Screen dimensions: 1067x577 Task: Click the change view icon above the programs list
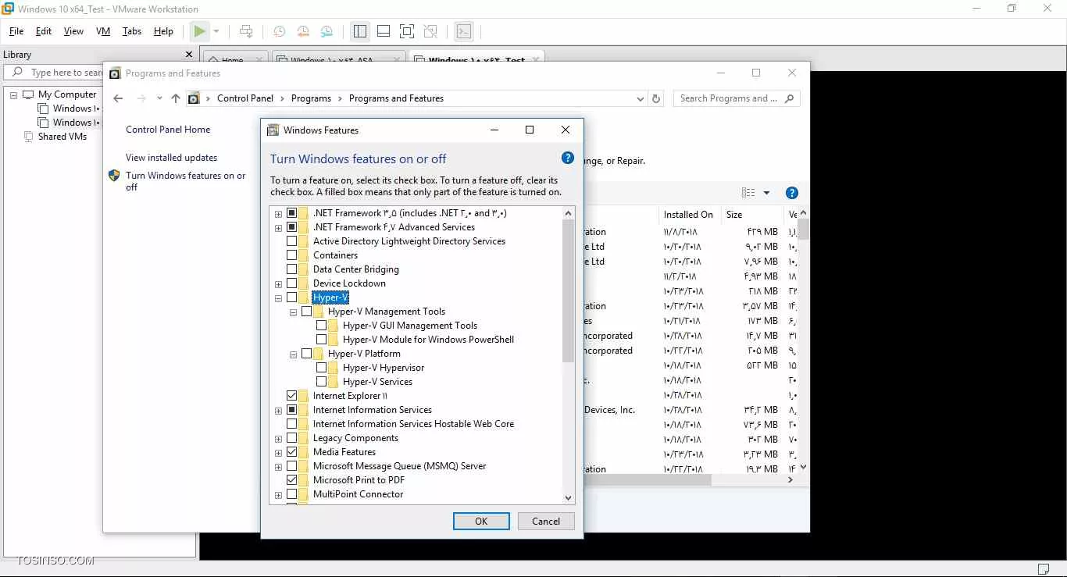tap(748, 193)
